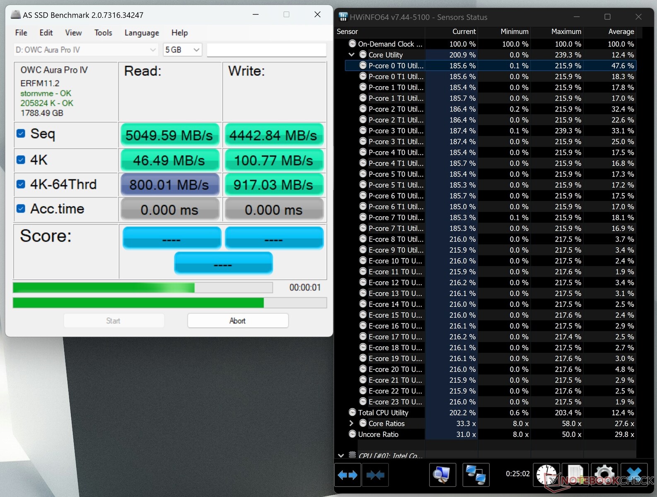
Task: Click the Seq write result 4442.84 MB/s
Action: click(x=273, y=135)
